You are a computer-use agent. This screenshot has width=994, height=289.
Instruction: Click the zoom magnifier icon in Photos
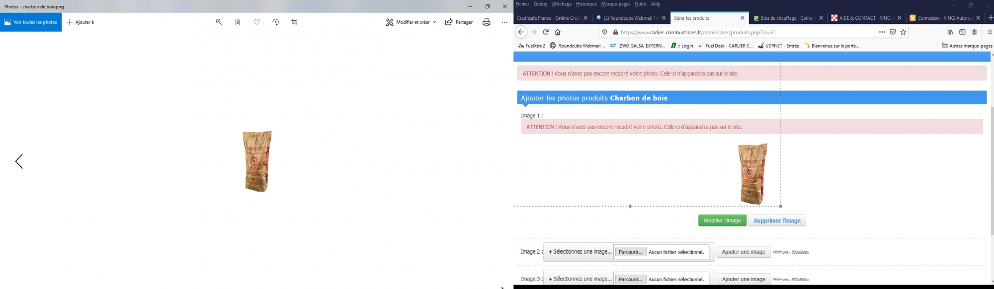[219, 22]
